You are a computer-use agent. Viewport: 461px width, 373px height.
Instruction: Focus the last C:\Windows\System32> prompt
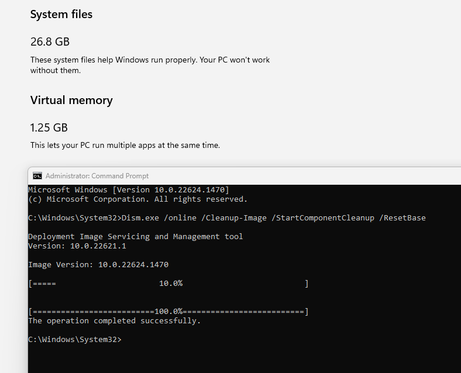[x=75, y=340]
